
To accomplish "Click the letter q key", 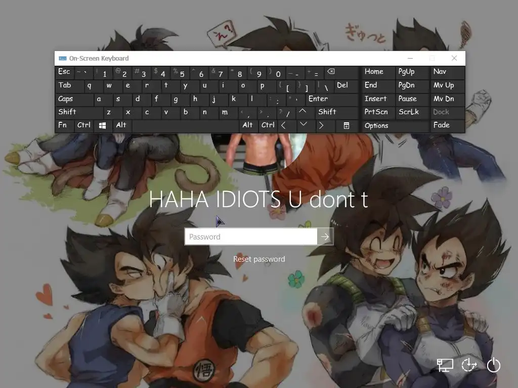I will tap(93, 86).
